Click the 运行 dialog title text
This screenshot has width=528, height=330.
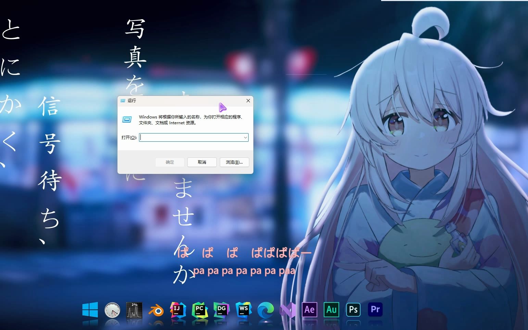[x=132, y=101]
